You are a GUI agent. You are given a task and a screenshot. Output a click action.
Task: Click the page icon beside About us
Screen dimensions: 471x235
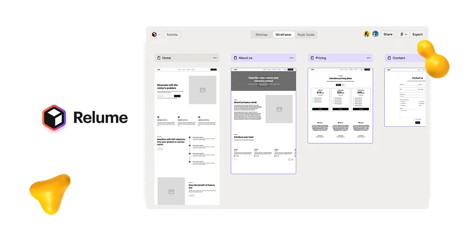(235, 58)
